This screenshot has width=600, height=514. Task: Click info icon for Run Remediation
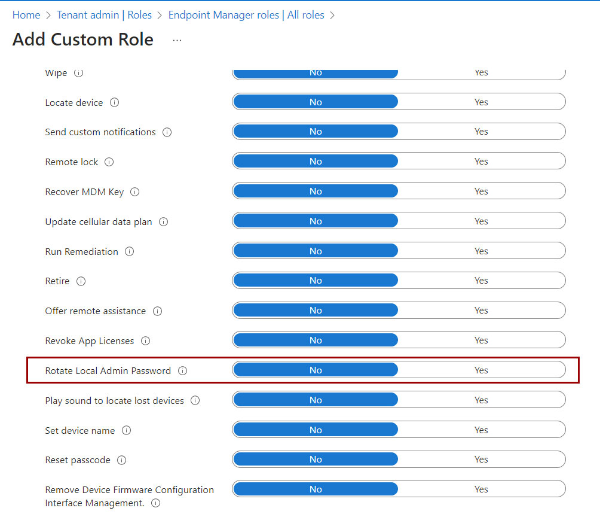129,252
